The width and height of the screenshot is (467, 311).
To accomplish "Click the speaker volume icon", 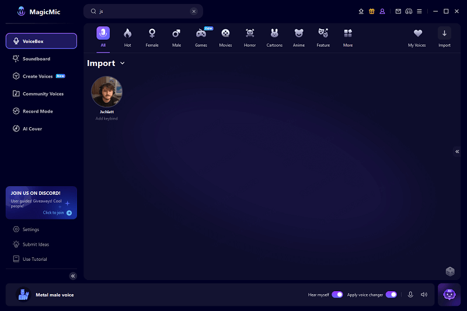I will coord(424,295).
